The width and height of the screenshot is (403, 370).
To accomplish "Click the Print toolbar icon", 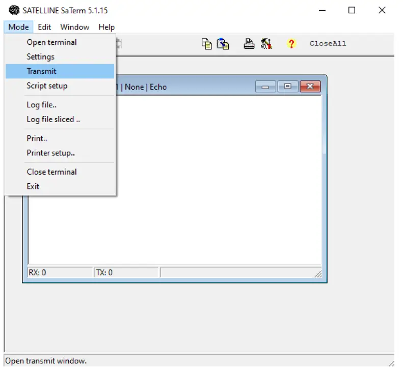I will (x=249, y=44).
